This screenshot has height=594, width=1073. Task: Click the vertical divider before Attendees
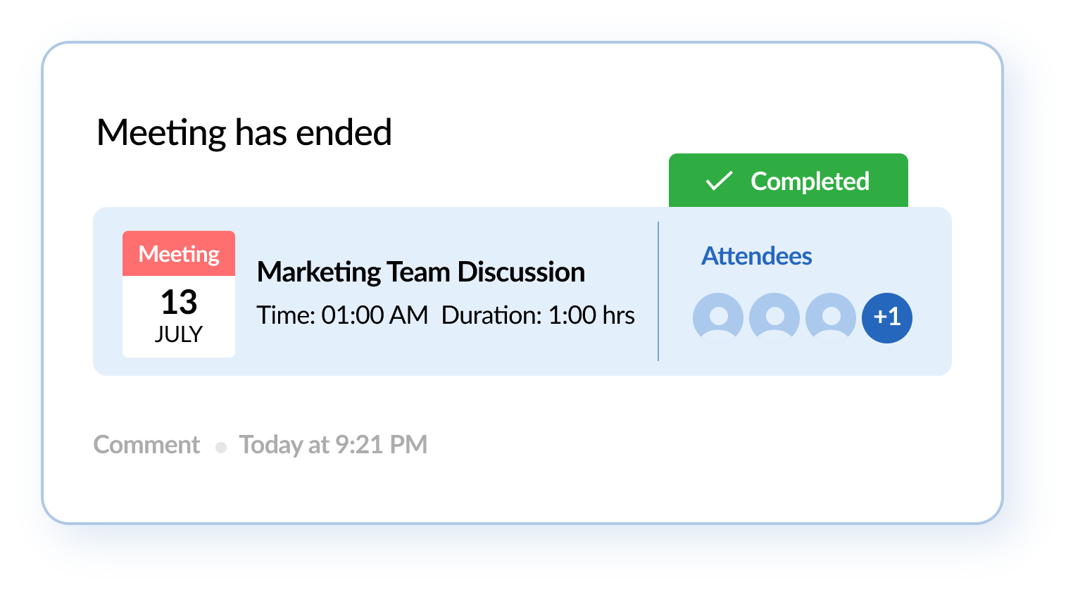[x=658, y=291]
